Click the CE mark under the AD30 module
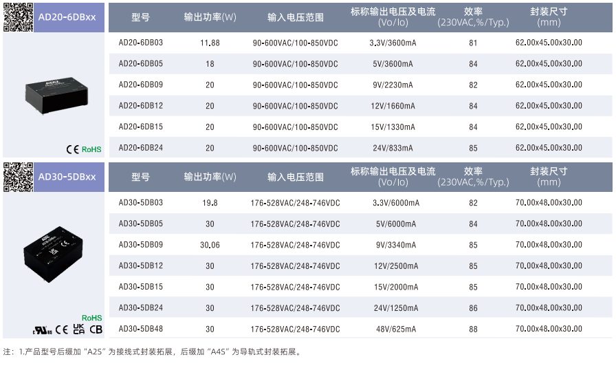 pos(62,329)
